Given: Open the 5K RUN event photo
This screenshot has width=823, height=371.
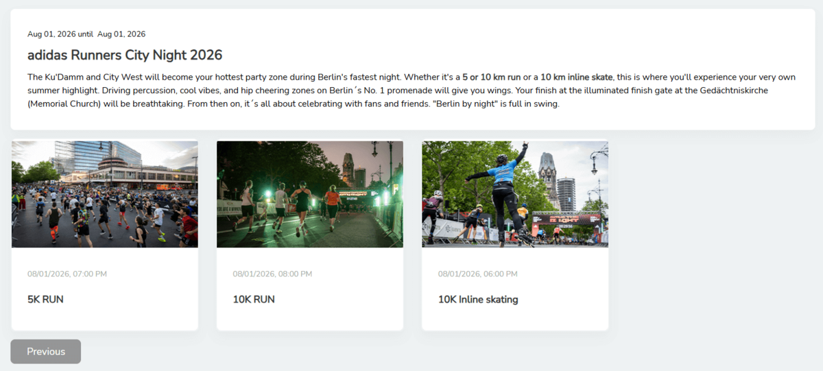Looking at the screenshot, I should [x=105, y=194].
